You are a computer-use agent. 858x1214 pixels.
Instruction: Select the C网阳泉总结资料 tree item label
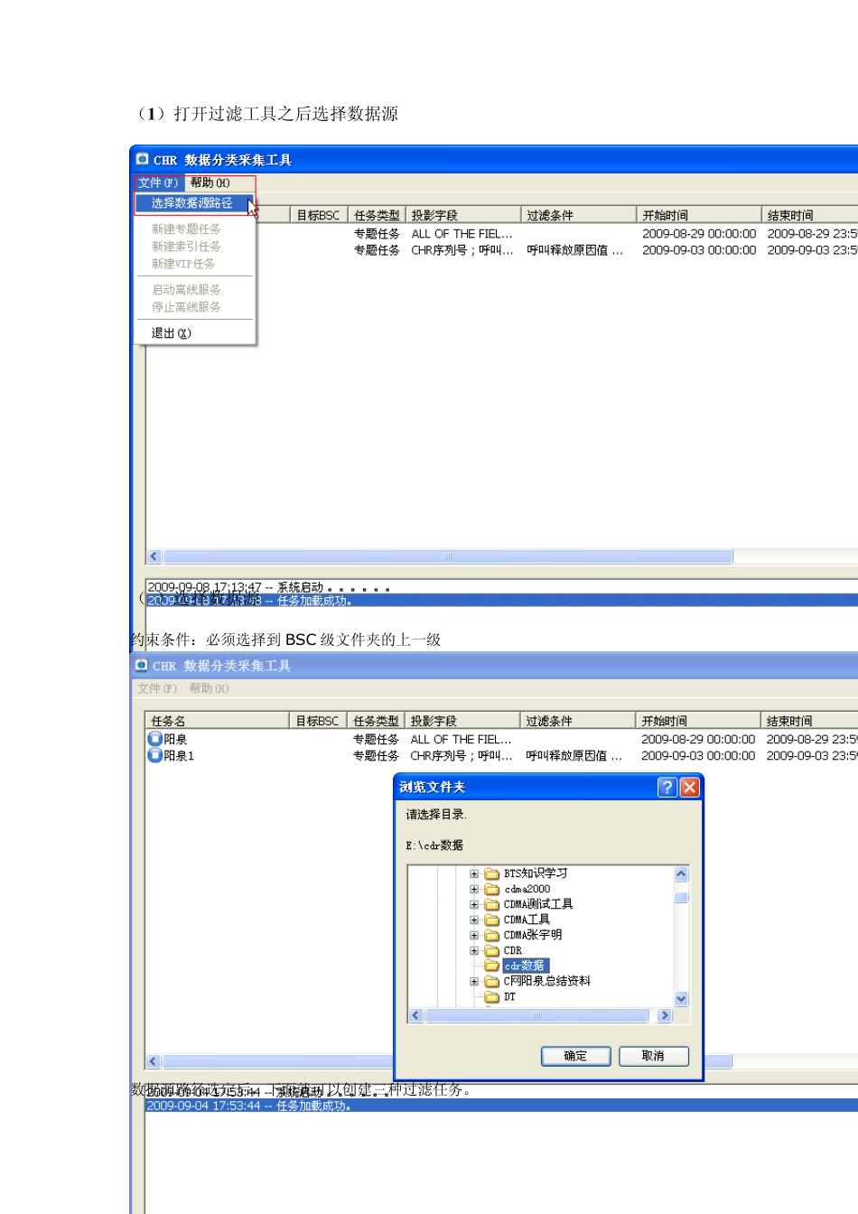click(x=547, y=981)
